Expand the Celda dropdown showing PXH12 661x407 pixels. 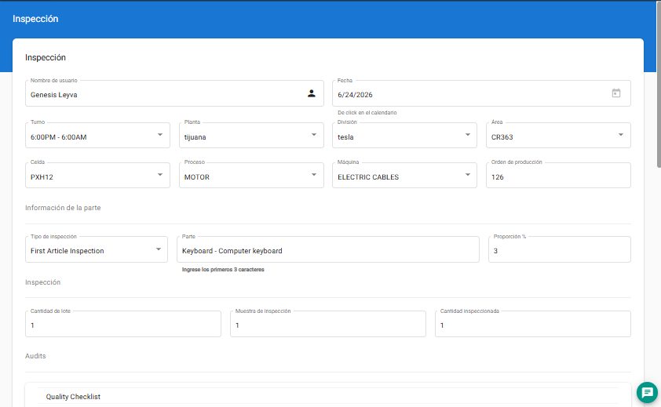(97, 176)
